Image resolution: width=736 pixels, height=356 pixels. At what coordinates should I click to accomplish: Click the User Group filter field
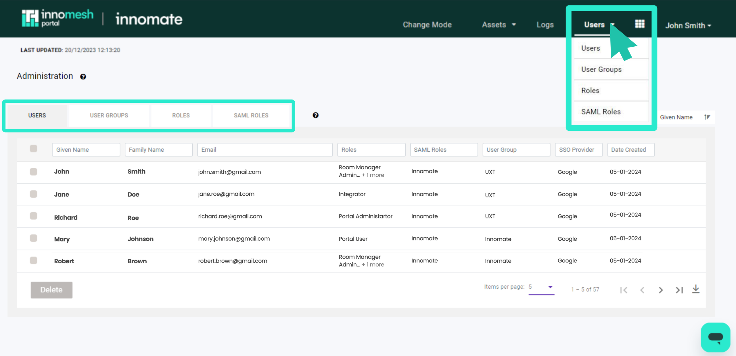click(516, 150)
